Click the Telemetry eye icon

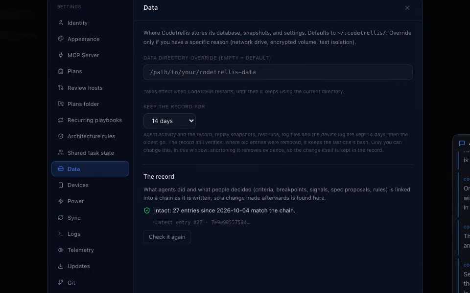pyautogui.click(x=61, y=250)
